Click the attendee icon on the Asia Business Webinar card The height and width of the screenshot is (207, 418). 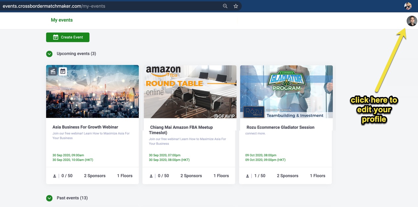click(55, 176)
